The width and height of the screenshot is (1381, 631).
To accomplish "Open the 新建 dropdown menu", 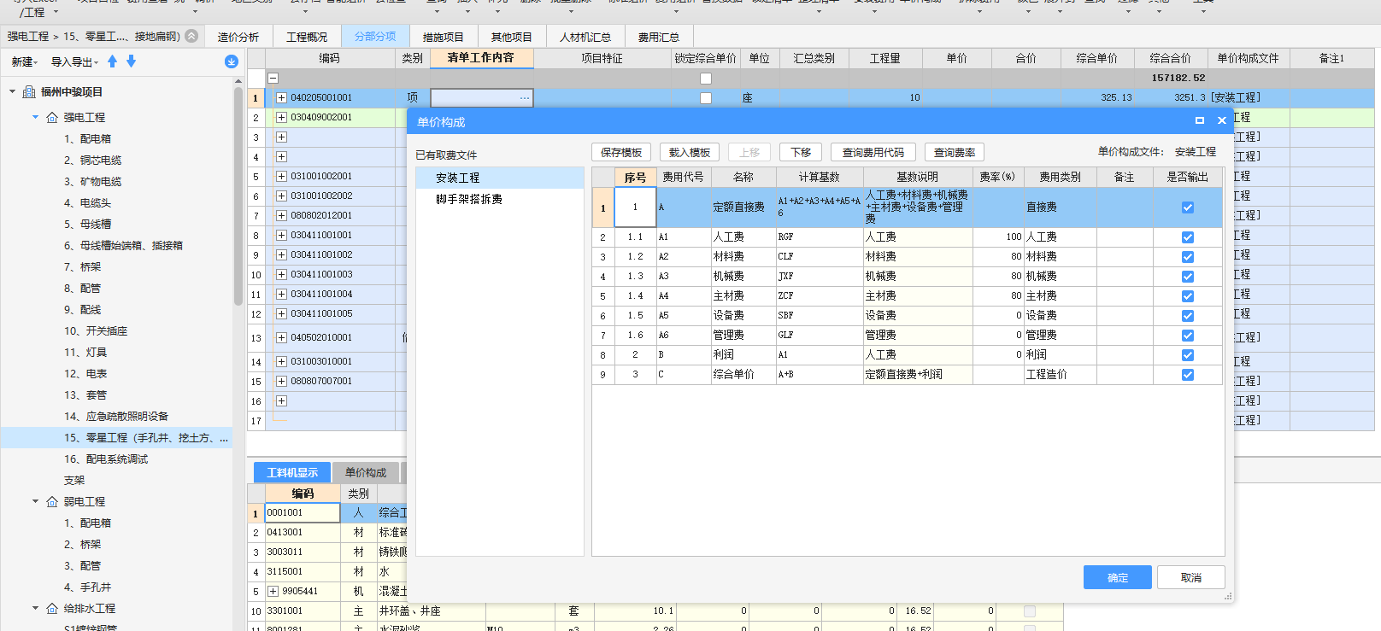I will (x=25, y=62).
